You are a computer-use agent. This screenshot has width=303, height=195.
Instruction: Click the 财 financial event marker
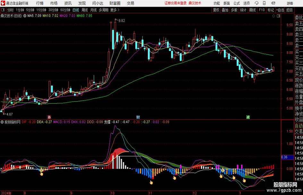click(x=138, y=117)
